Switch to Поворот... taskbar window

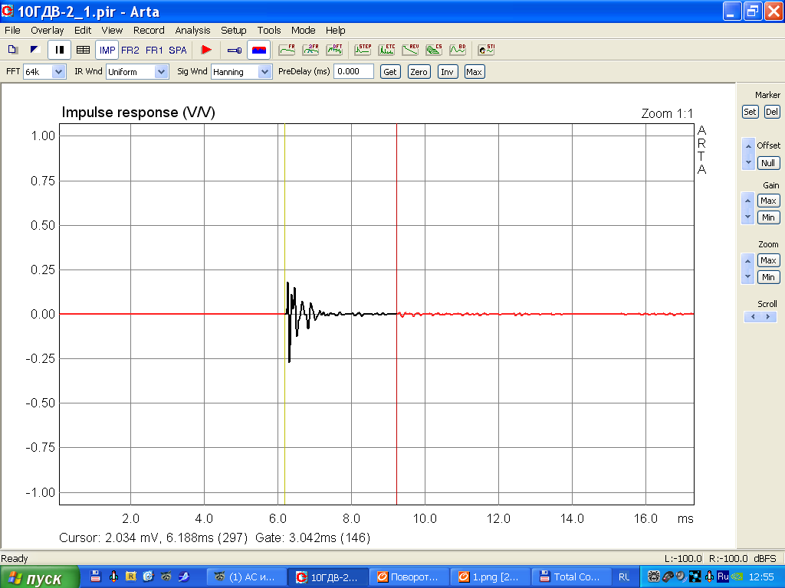coord(409,577)
